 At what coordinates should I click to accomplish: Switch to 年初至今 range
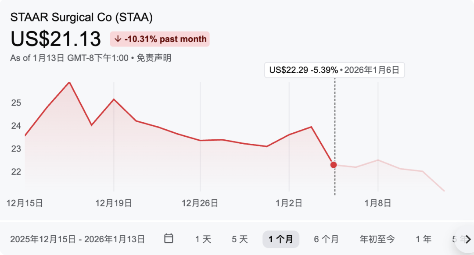tap(377, 239)
